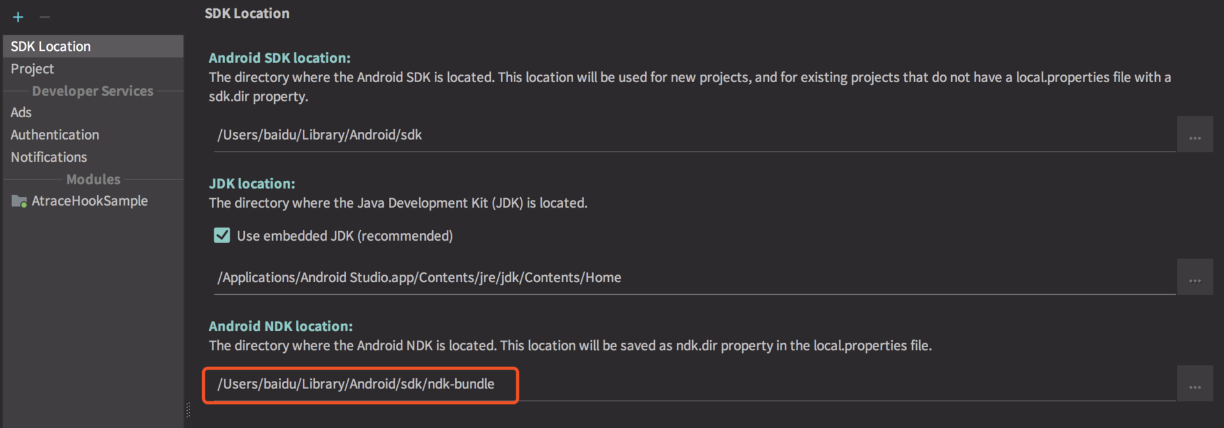Click the AtraceHookSample module folder icon
This screenshot has width=1224, height=428.
pos(19,201)
